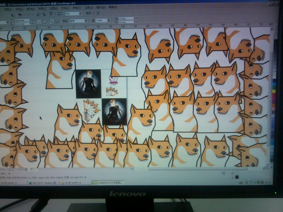Click the green circle tray icon

(x=258, y=182)
